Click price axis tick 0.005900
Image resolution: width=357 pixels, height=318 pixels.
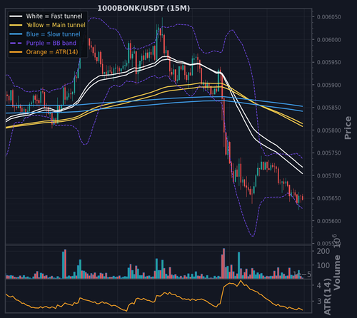pyautogui.click(x=329, y=85)
